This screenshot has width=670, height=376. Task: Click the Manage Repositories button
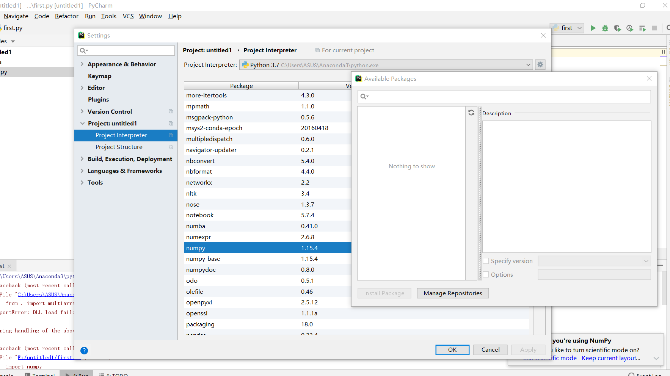tap(453, 293)
